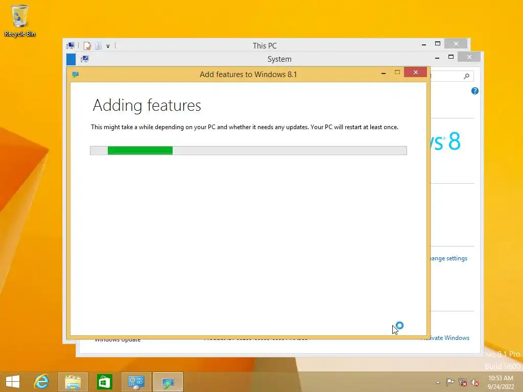The width and height of the screenshot is (523, 392).
Task: Click the System window title text
Action: (279, 59)
